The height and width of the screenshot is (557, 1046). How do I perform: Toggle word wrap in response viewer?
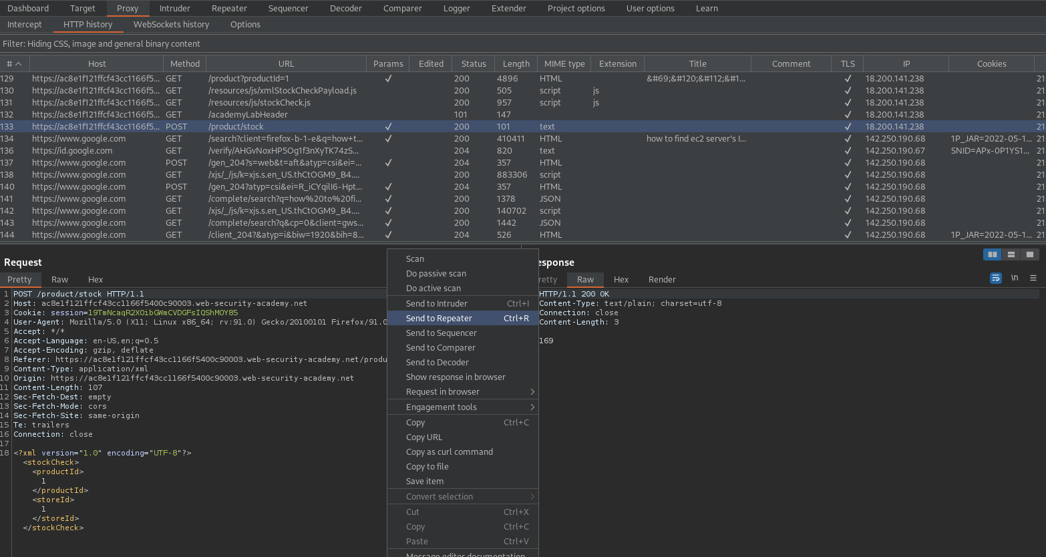tap(996, 278)
